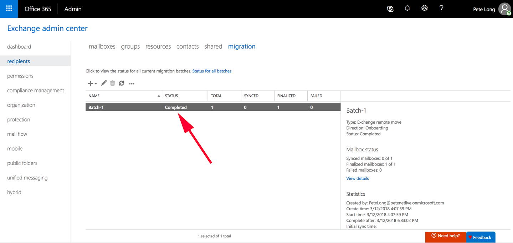Open hybrid from the sidebar menu

pos(14,192)
